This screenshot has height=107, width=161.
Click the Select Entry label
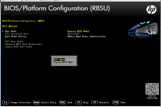click(49, 103)
